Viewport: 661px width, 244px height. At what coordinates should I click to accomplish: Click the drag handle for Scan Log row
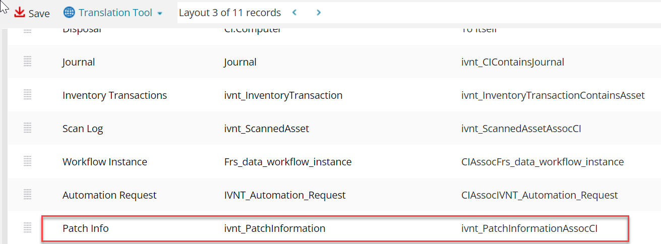click(x=28, y=129)
